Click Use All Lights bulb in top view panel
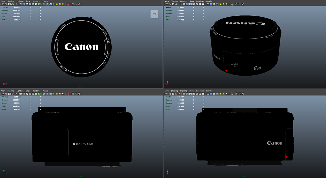 pos(57,4)
